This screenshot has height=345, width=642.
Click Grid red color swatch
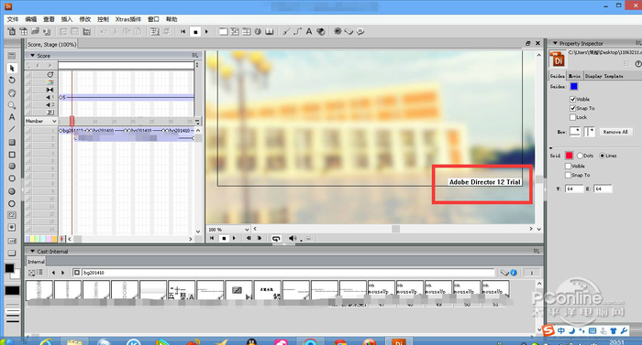point(570,156)
